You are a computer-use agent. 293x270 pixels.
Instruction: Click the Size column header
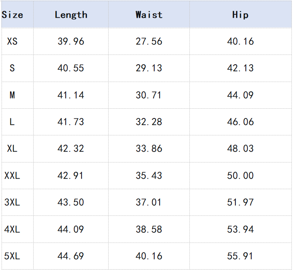tap(12, 15)
